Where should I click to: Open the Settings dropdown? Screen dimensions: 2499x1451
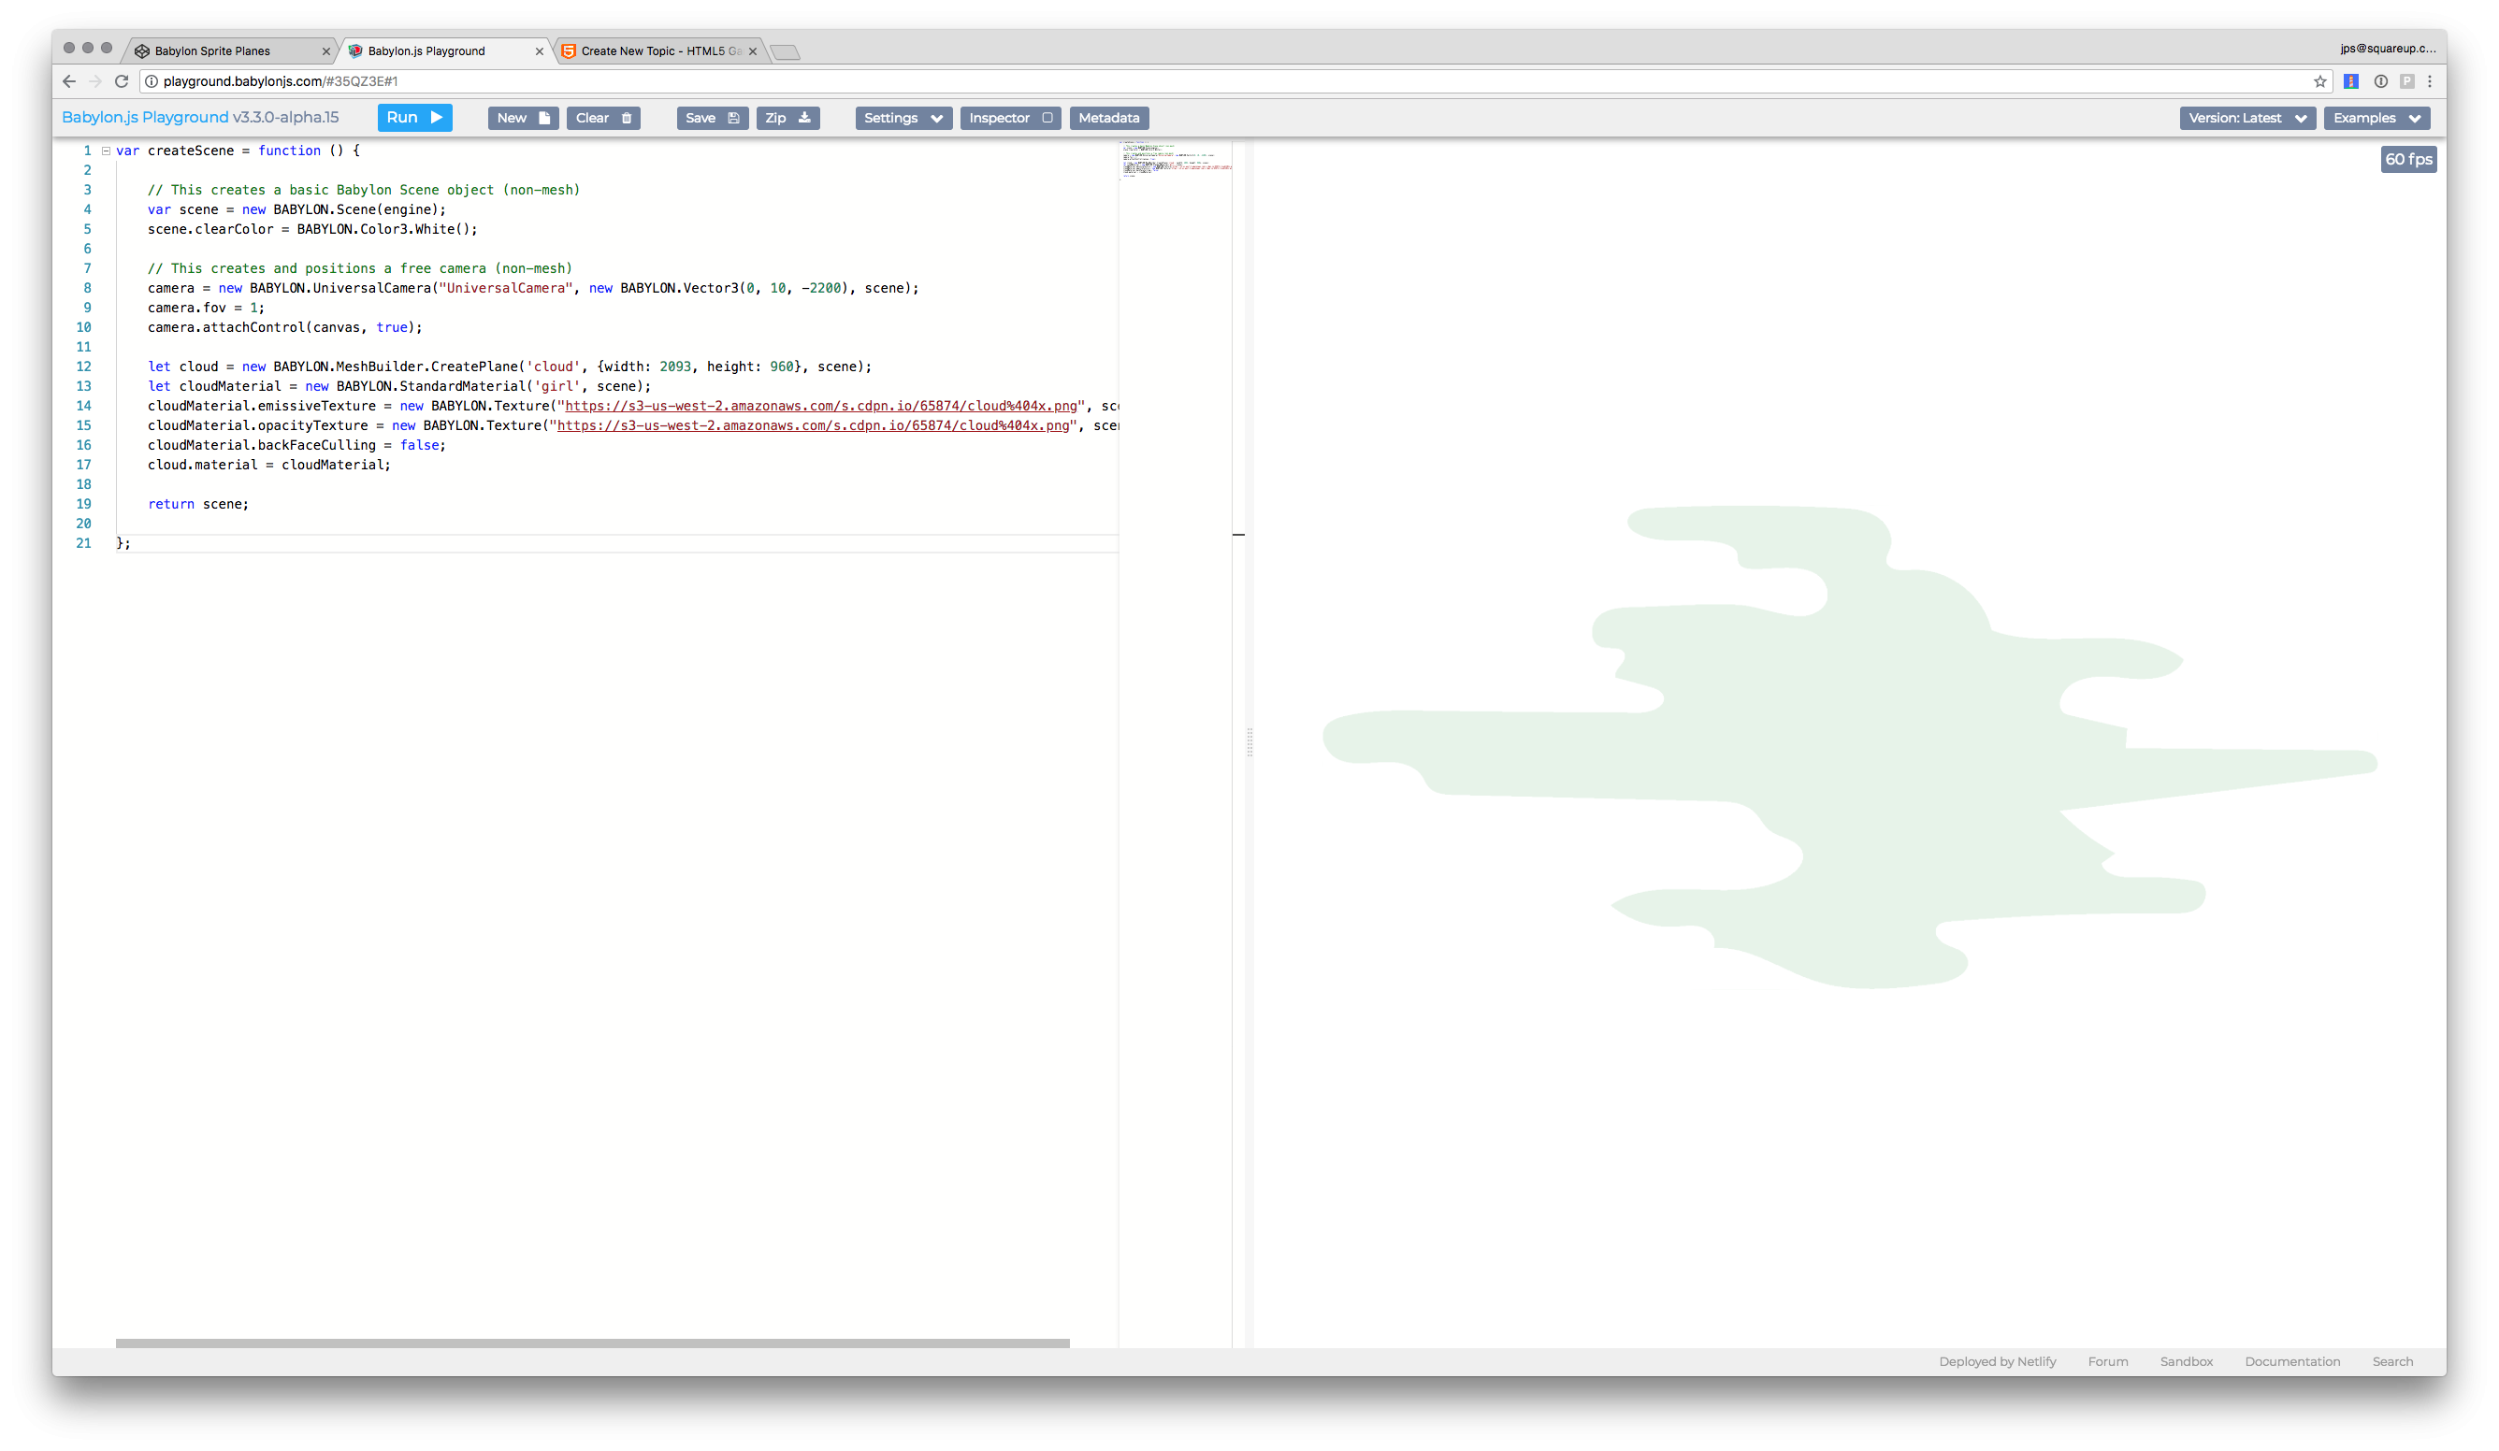pyautogui.click(x=903, y=118)
